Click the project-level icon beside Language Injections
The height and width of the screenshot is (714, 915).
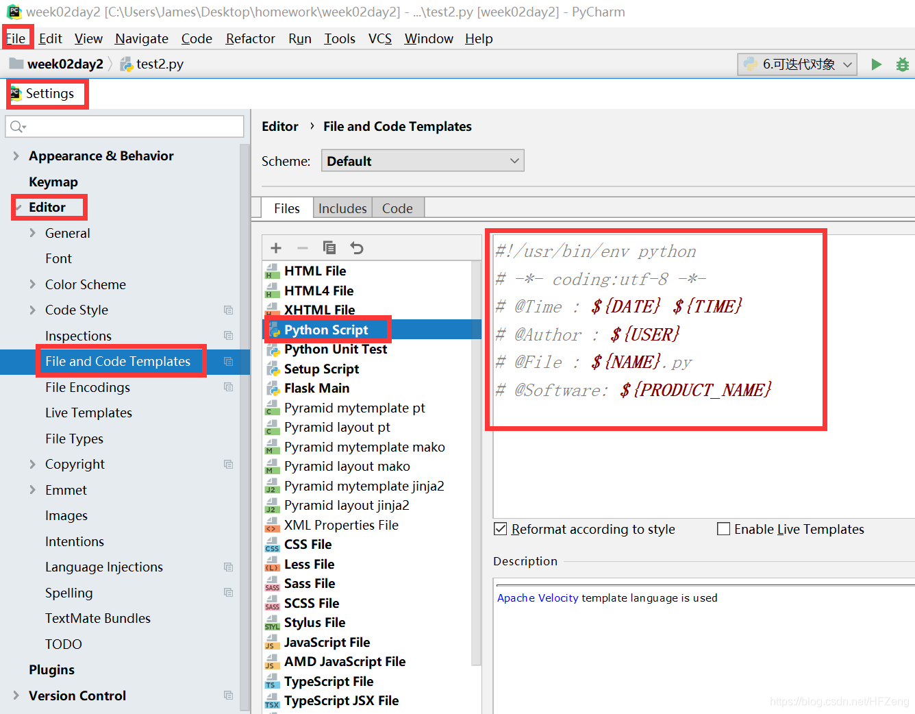coord(229,567)
